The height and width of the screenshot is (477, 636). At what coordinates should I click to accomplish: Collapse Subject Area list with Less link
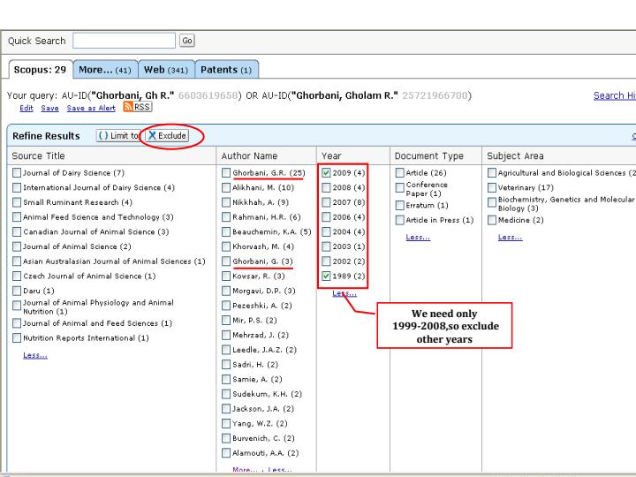coord(511,237)
